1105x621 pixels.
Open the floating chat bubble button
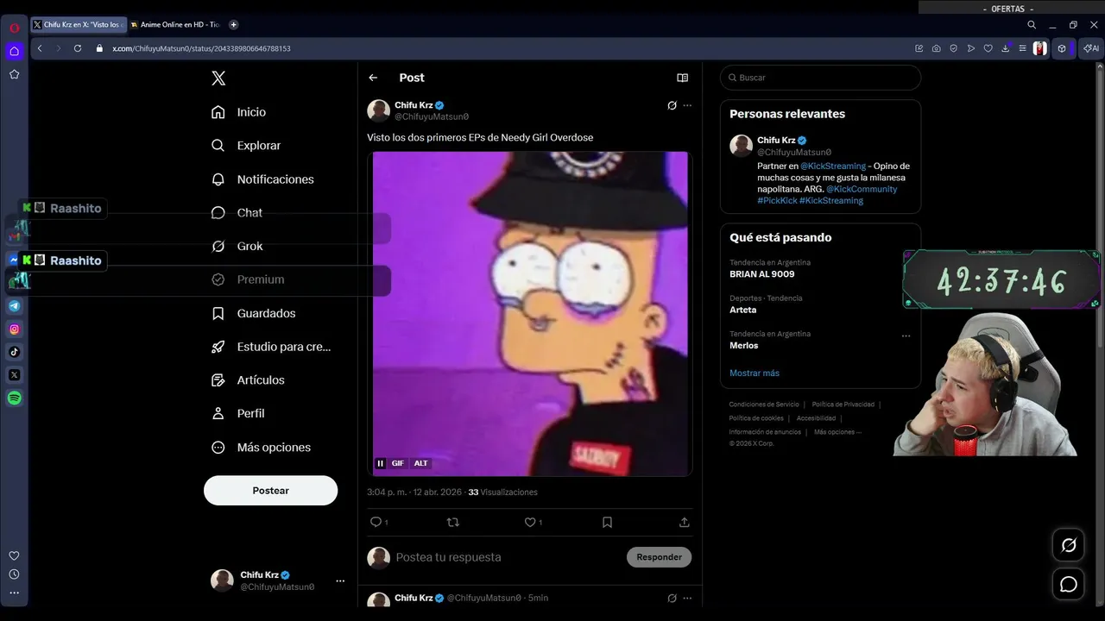(x=1069, y=584)
